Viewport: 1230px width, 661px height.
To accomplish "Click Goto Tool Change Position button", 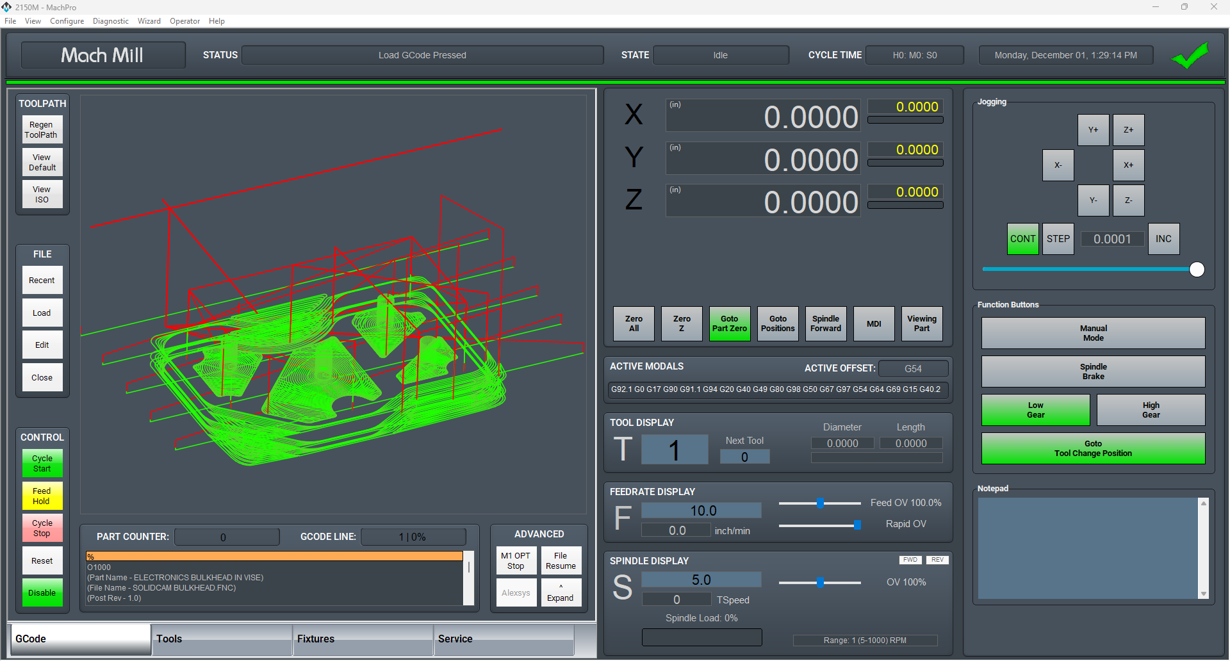I will (1093, 448).
